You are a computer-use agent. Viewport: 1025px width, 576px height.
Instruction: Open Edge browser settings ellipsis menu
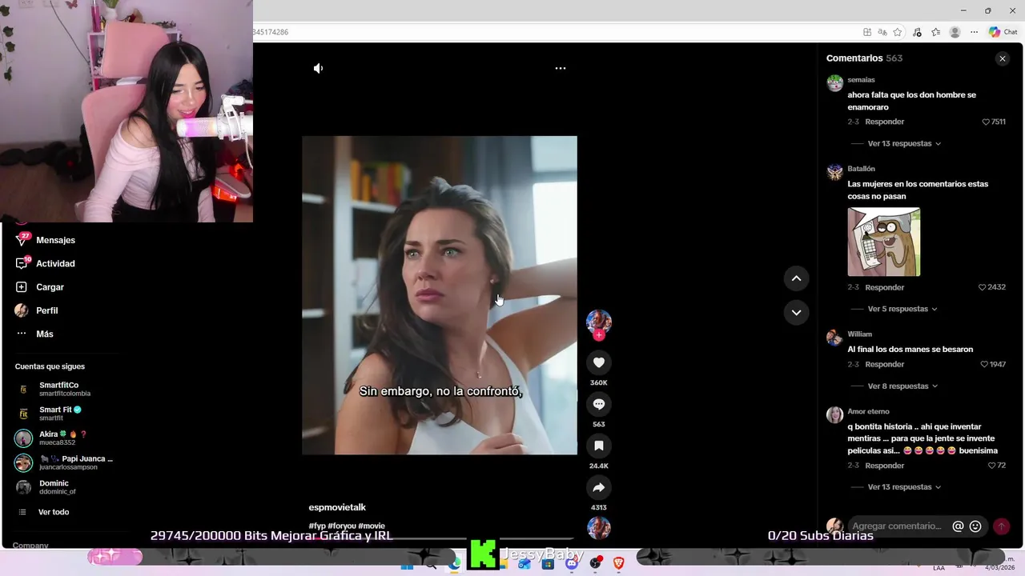tap(974, 32)
